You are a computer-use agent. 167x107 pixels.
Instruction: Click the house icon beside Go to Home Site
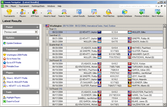pyautogui.click(x=4, y=59)
